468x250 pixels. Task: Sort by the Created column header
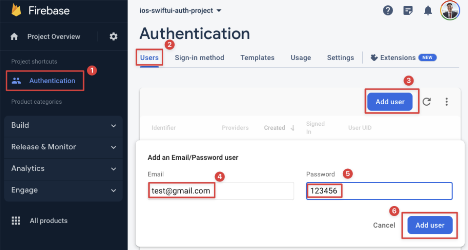click(x=275, y=128)
